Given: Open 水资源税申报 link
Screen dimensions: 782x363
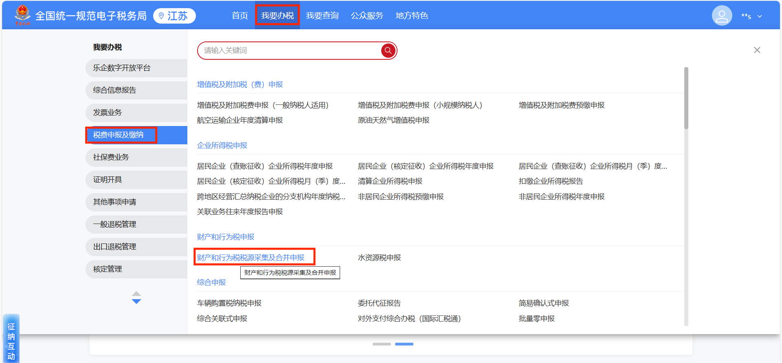Looking at the screenshot, I should 379,258.
